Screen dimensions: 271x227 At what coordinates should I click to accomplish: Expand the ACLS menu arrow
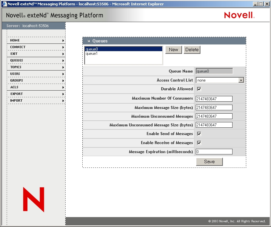[63, 87]
